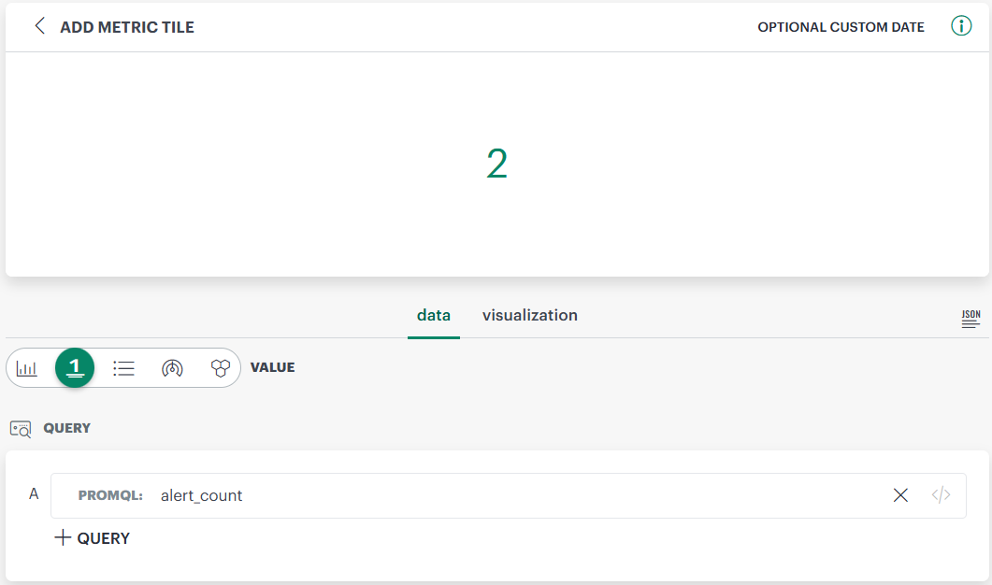Screen dimensions: 992x585
Task: Open the info icon beside custom date
Action: click(961, 26)
